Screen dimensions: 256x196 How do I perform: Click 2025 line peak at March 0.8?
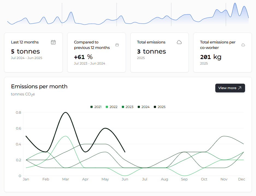(x=66, y=112)
